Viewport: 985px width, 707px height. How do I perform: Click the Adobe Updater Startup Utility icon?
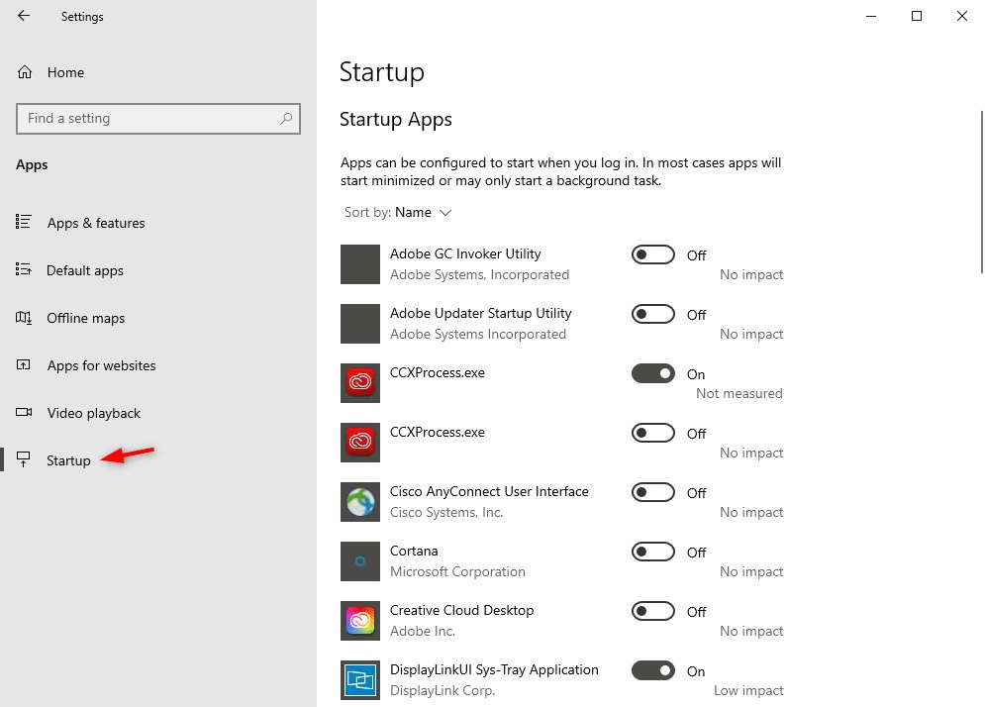click(x=360, y=324)
